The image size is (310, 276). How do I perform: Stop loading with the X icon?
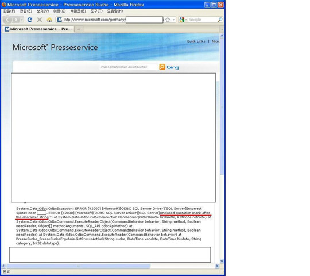[40, 20]
